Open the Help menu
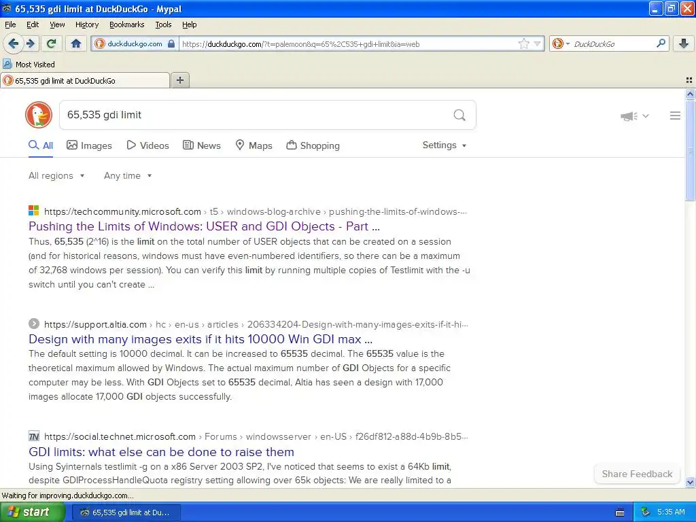The height and width of the screenshot is (522, 696). pyautogui.click(x=190, y=24)
